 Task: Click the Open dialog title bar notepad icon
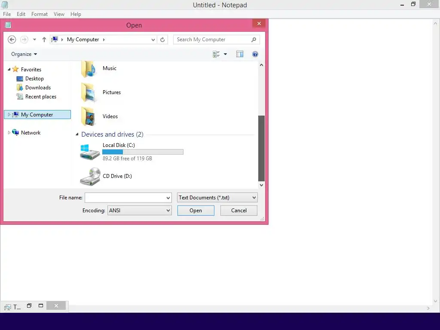(8, 25)
